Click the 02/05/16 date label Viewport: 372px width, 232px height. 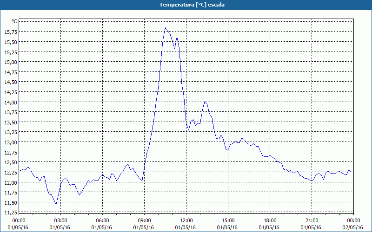coord(353,227)
